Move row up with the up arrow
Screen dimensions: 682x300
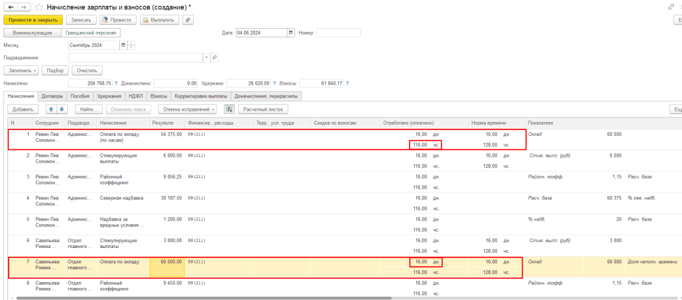point(51,109)
